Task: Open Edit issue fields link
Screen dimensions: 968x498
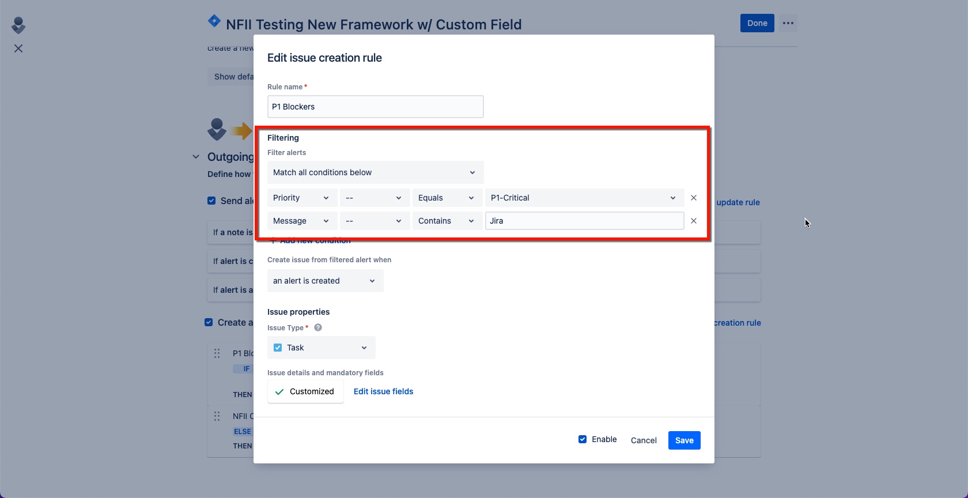Action: 383,391
